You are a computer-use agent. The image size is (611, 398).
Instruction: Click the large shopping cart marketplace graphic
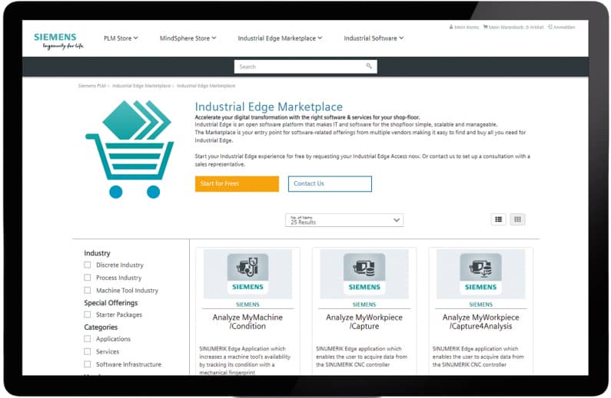pyautogui.click(x=129, y=150)
